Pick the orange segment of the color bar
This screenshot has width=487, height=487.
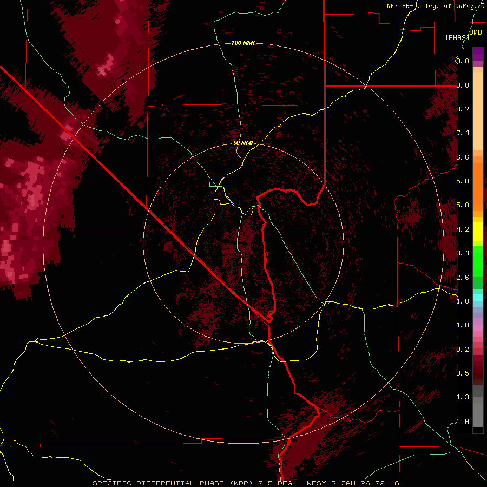[478, 186]
